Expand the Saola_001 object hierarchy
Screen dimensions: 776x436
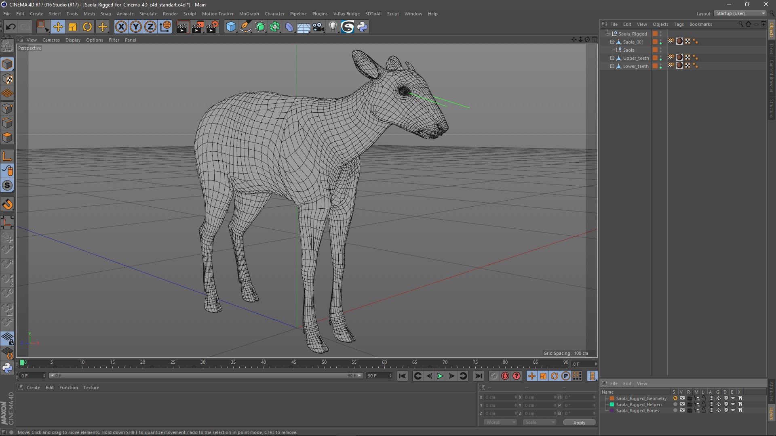[x=612, y=42]
